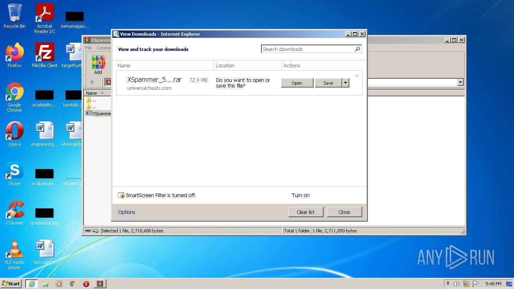The height and width of the screenshot is (289, 514).
Task: Open engineering Word document on desktop
Action: point(45,134)
